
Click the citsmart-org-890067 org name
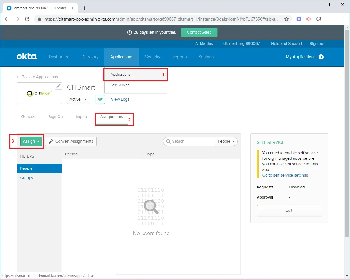pyautogui.click(x=241, y=44)
